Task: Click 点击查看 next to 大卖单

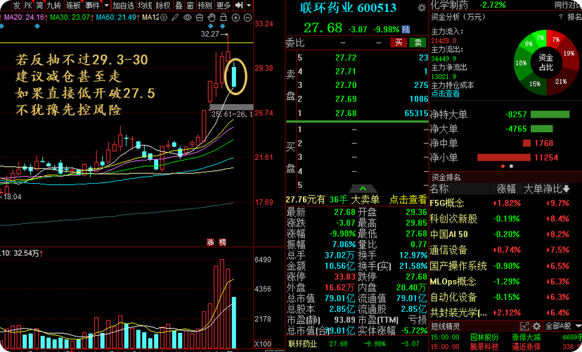Action: pyautogui.click(x=408, y=200)
